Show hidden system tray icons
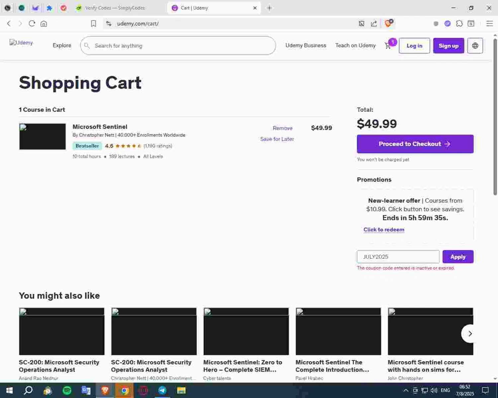 click(x=406, y=390)
